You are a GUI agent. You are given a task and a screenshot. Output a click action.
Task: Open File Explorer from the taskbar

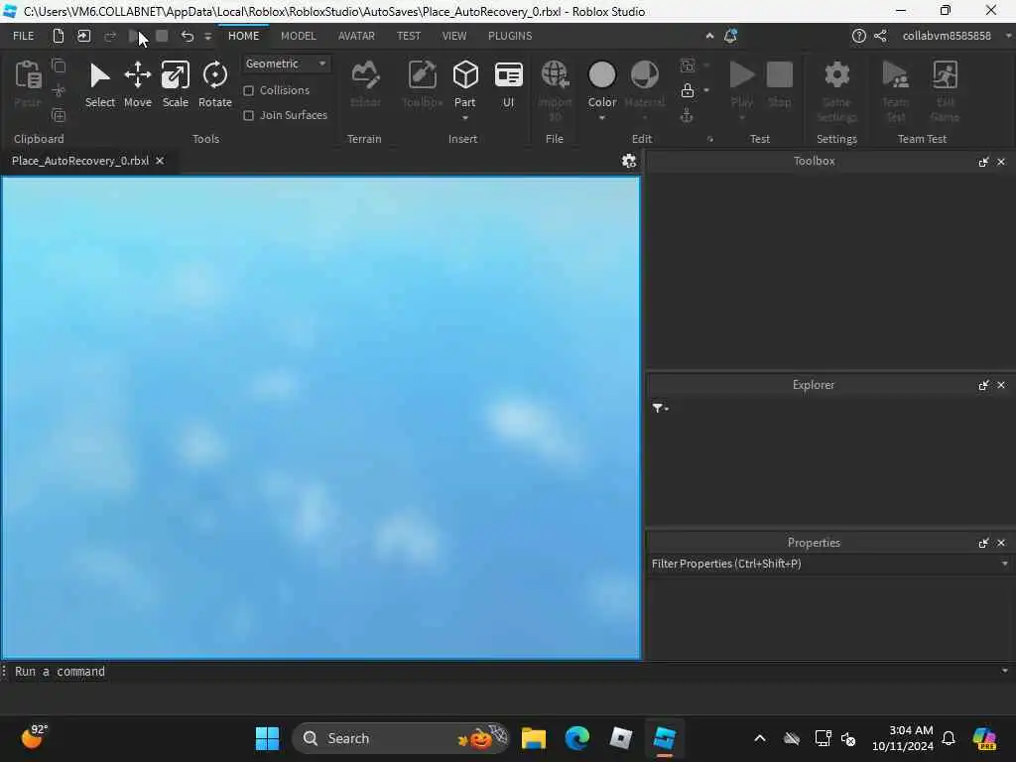tap(534, 738)
